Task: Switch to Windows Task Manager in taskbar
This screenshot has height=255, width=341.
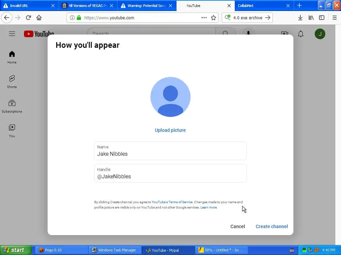Action: tap(115, 250)
